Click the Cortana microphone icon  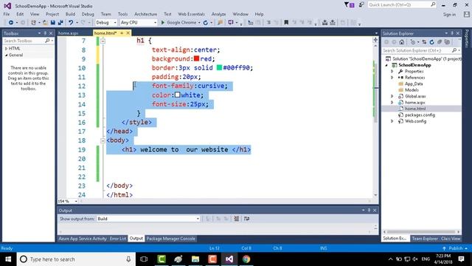[128, 259]
